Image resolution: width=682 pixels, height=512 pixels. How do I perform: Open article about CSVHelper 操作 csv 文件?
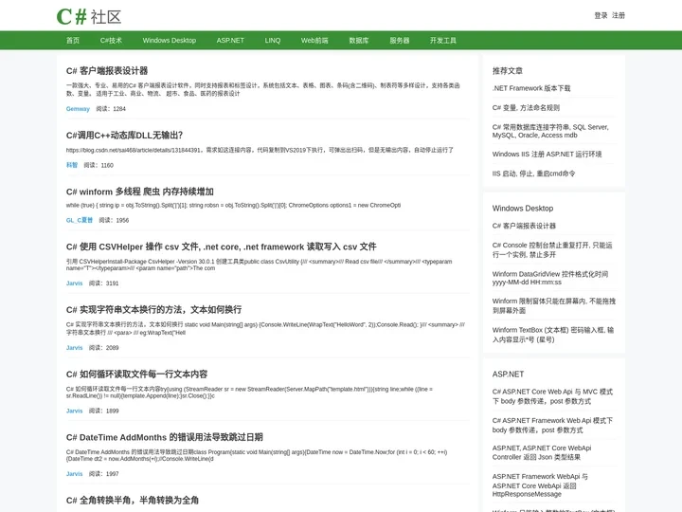(x=221, y=247)
